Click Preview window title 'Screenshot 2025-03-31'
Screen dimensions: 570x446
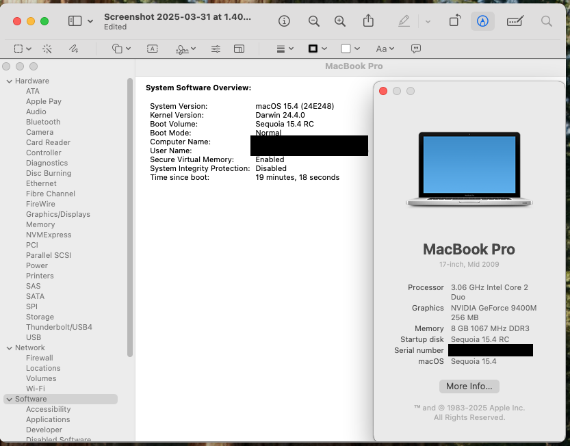pos(177,16)
